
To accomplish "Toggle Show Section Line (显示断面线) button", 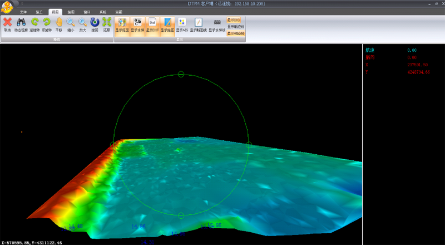I will tap(199, 25).
